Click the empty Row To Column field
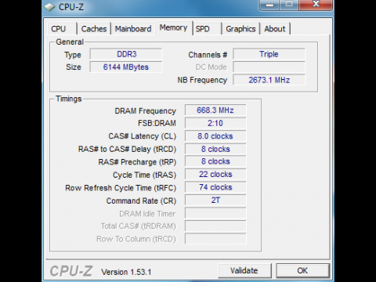 [215, 239]
